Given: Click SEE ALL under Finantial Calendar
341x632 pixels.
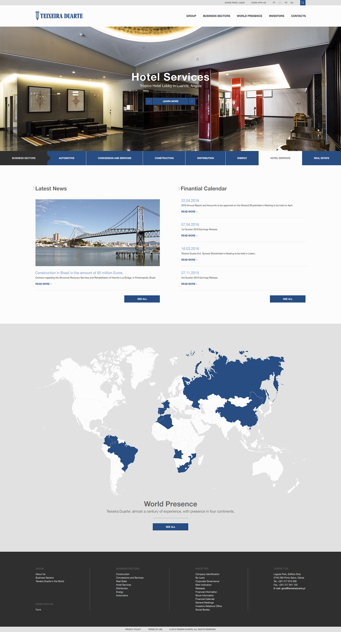Looking at the screenshot, I should coord(288,299).
